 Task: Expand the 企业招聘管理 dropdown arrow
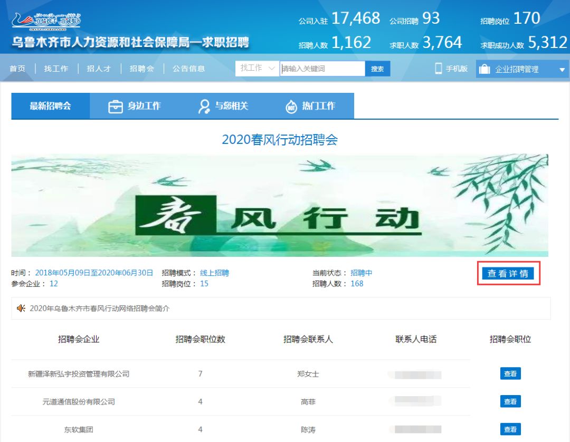coord(562,70)
